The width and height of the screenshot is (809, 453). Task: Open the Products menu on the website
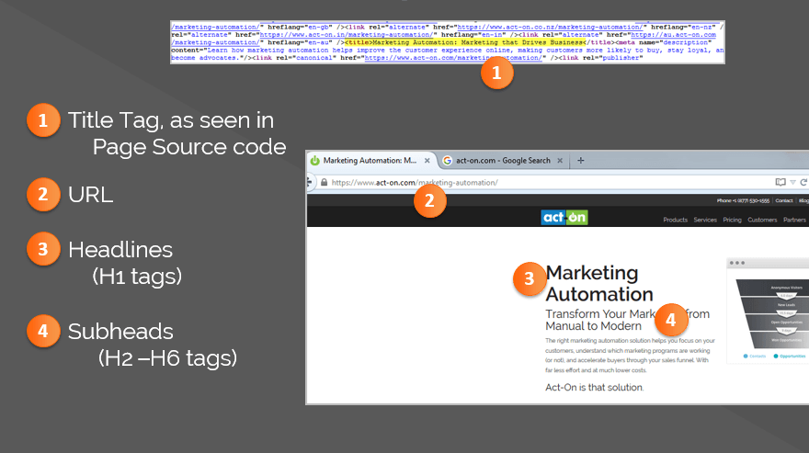675,221
